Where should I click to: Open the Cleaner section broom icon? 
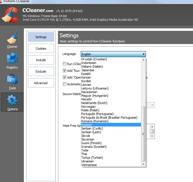click(12, 37)
